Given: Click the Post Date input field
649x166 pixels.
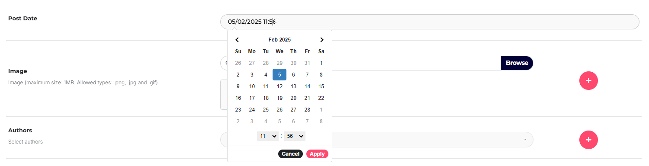Looking at the screenshot, I should (x=430, y=22).
